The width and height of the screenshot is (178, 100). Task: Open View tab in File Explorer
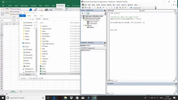coord(41,16)
